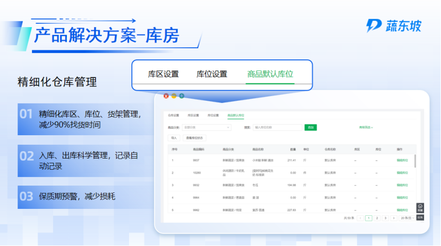Open the 商品分类 category dropdown
The height and width of the screenshot is (246, 441).
pos(207,127)
